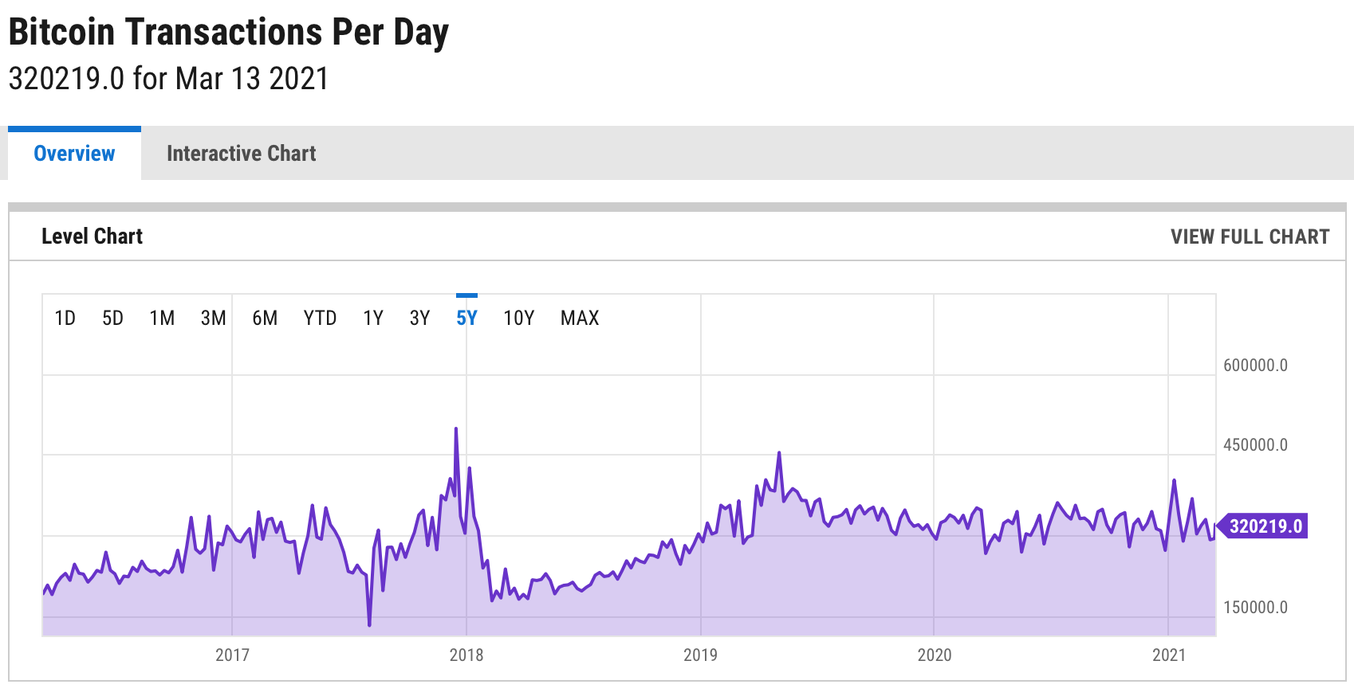Click the '320219.0 for Mar 13 2021' subtitle

click(168, 79)
